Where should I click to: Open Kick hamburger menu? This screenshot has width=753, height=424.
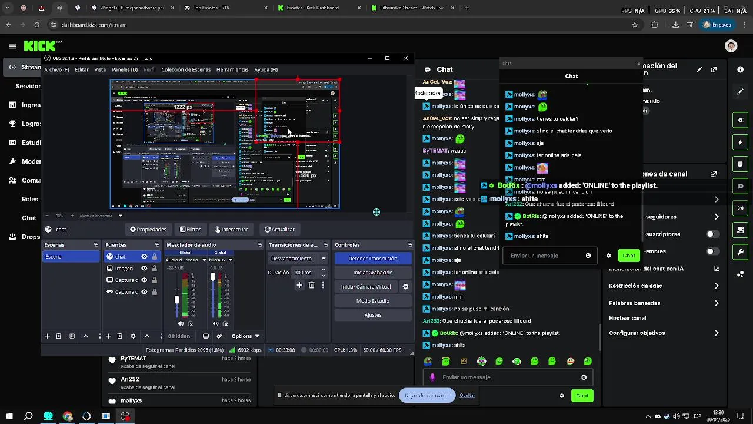pyautogui.click(x=12, y=46)
